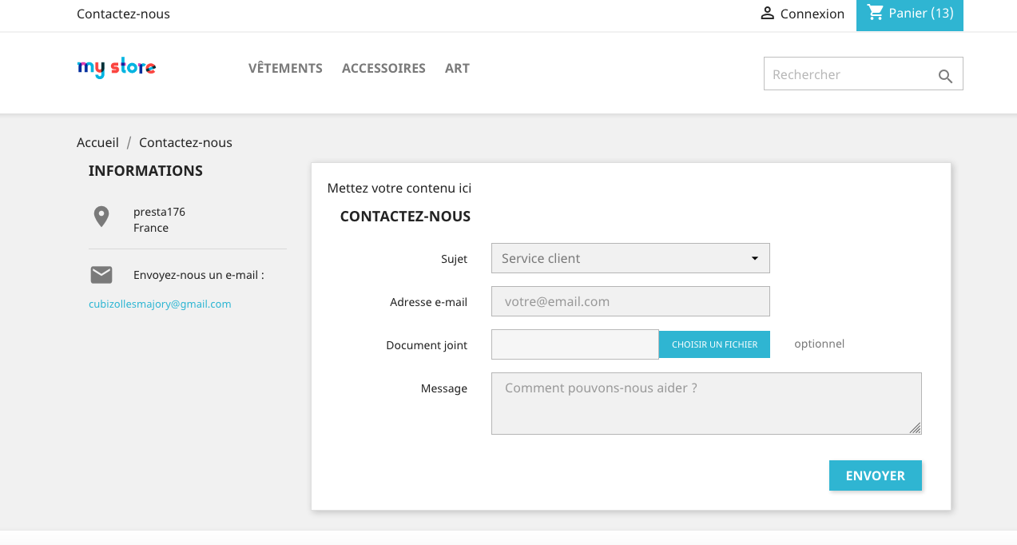Click the my store logo
Screen dimensions: 1017x545
(x=117, y=69)
